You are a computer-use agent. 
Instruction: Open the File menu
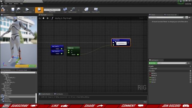(x=2, y=4)
